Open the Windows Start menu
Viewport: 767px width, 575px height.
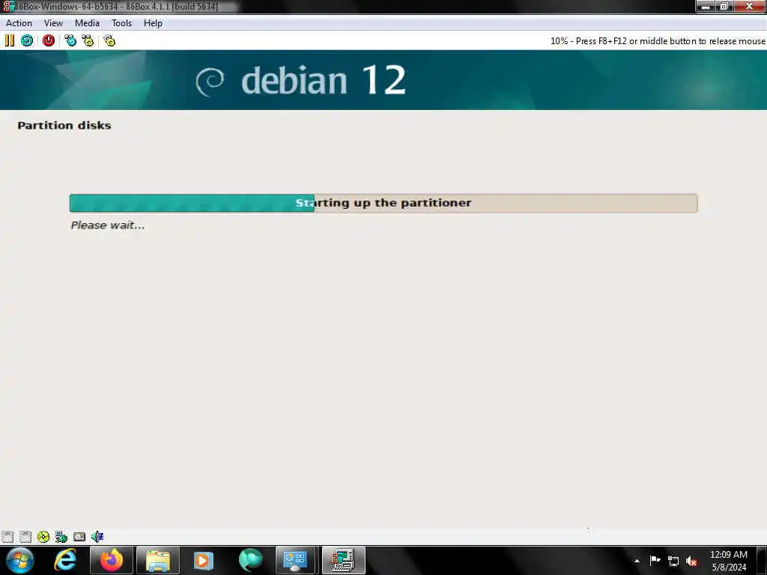click(19, 560)
